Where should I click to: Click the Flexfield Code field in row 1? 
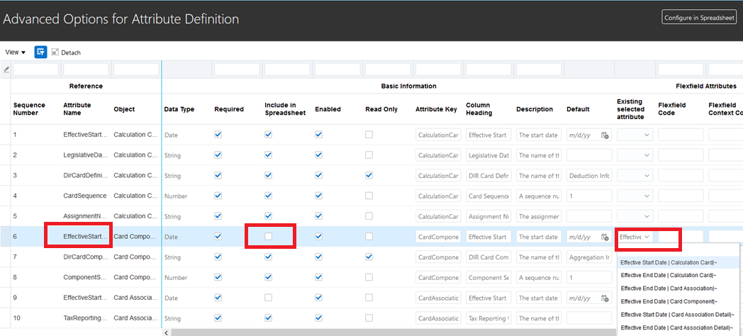click(680, 135)
